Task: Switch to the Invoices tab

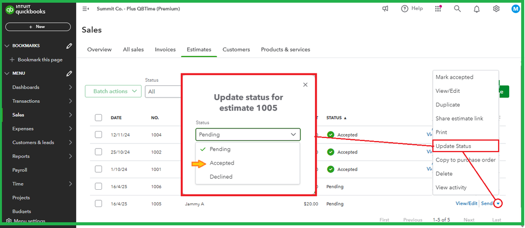Action: point(165,50)
